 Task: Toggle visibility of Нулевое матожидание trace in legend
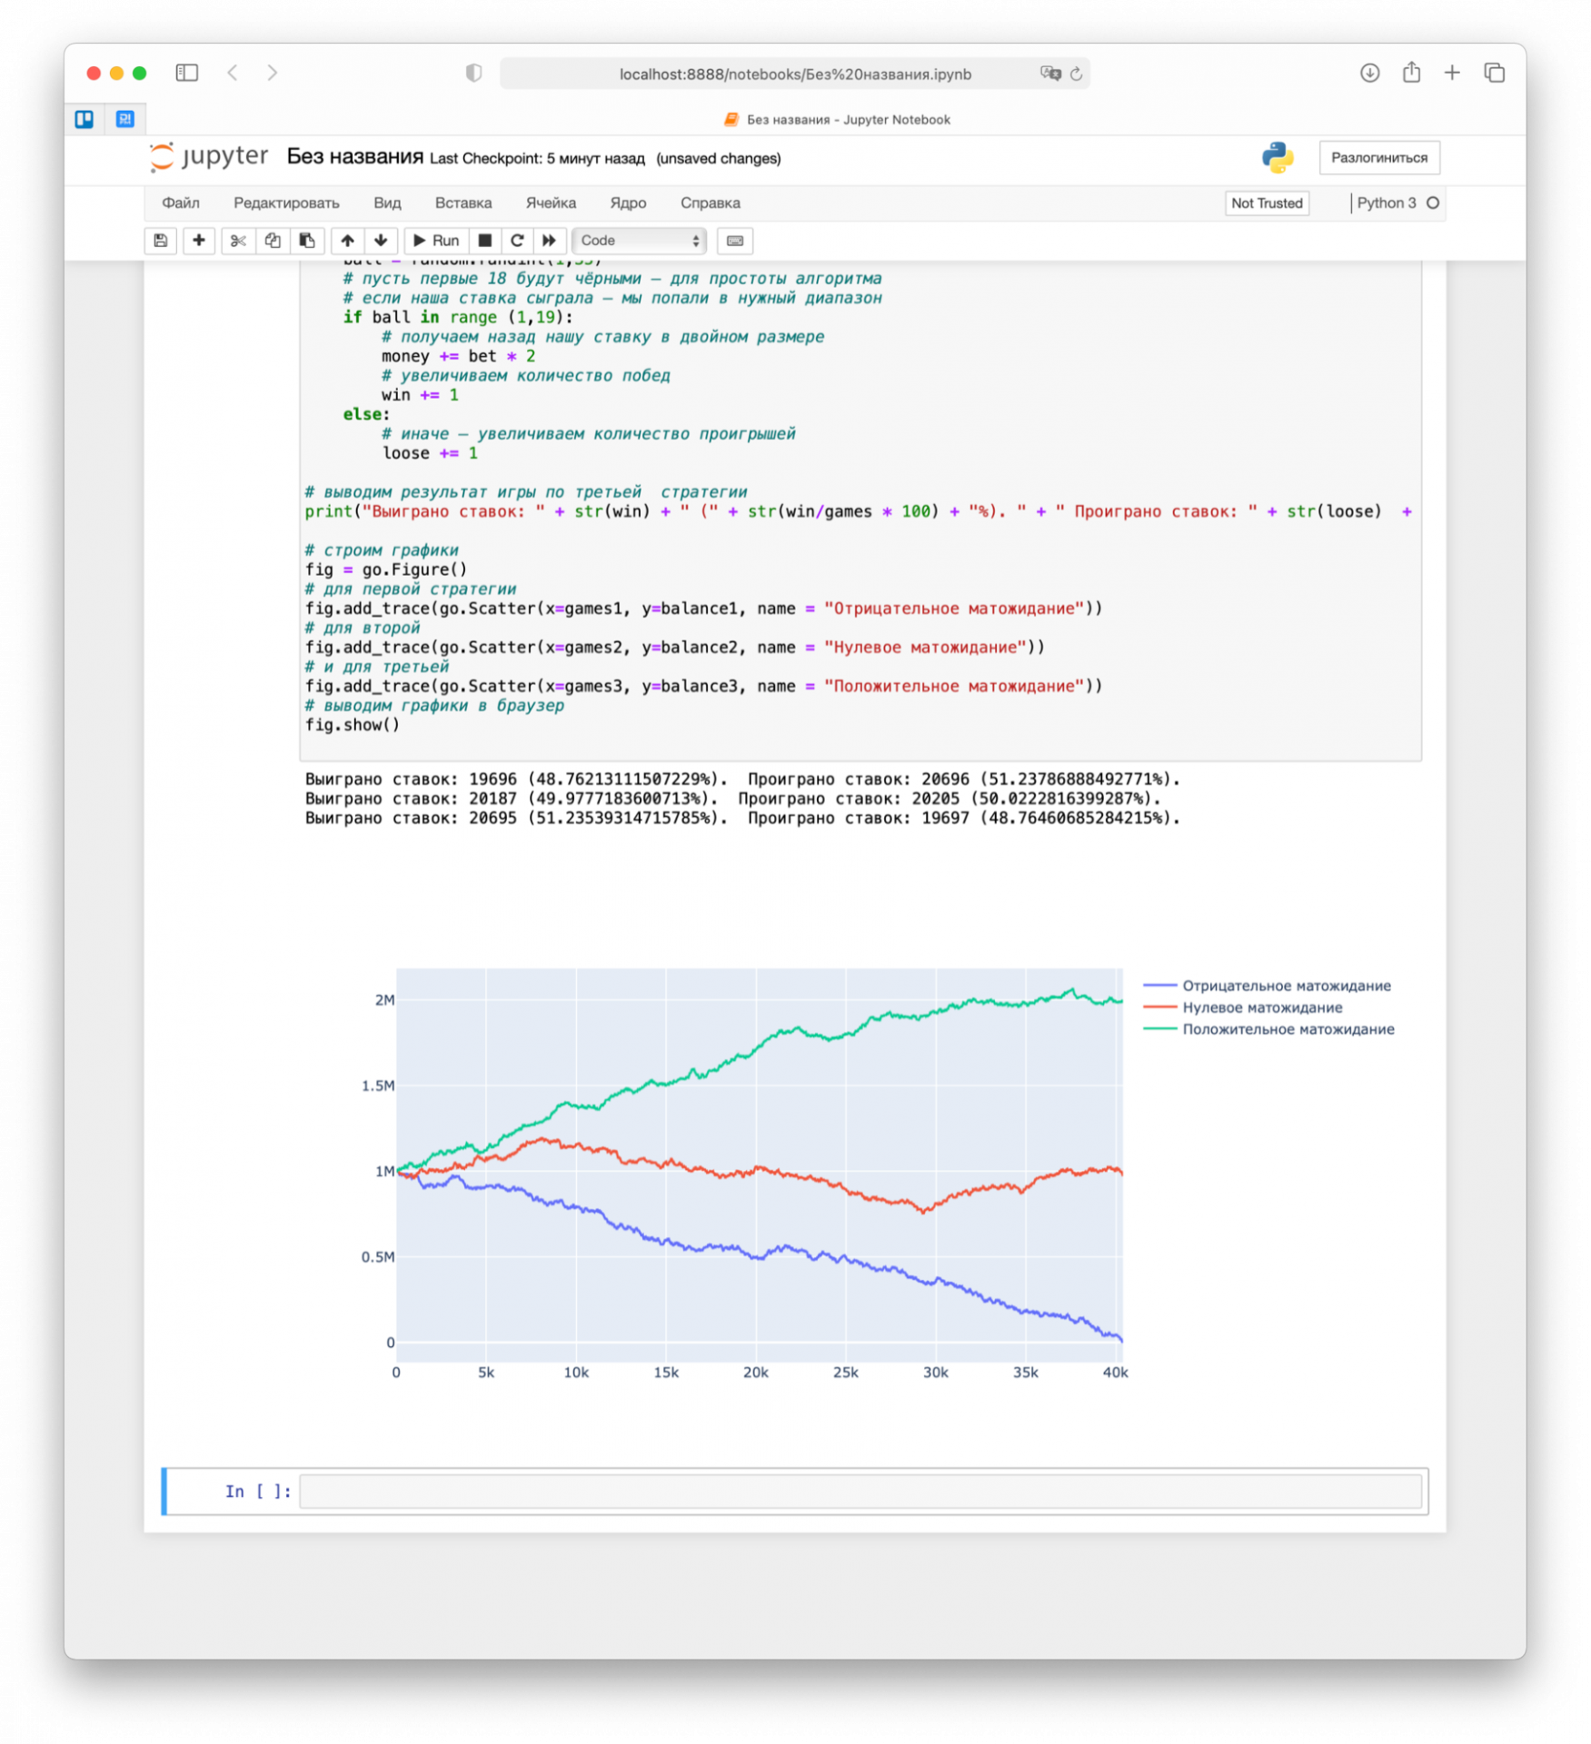coord(1262,1006)
